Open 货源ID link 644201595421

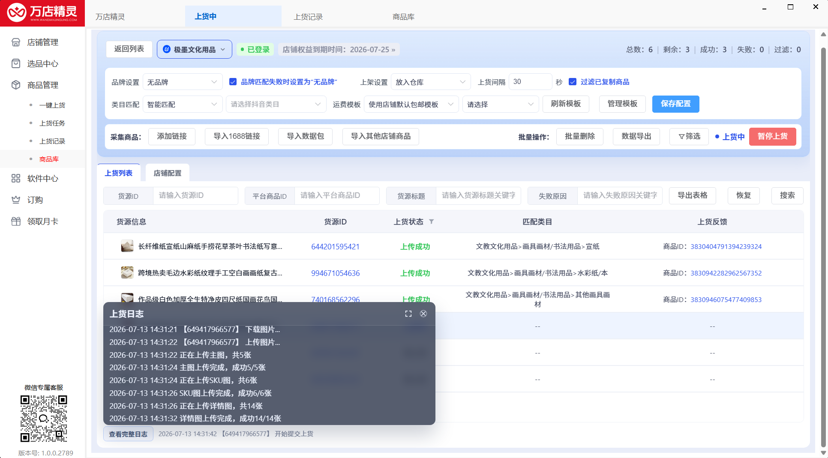click(x=335, y=246)
